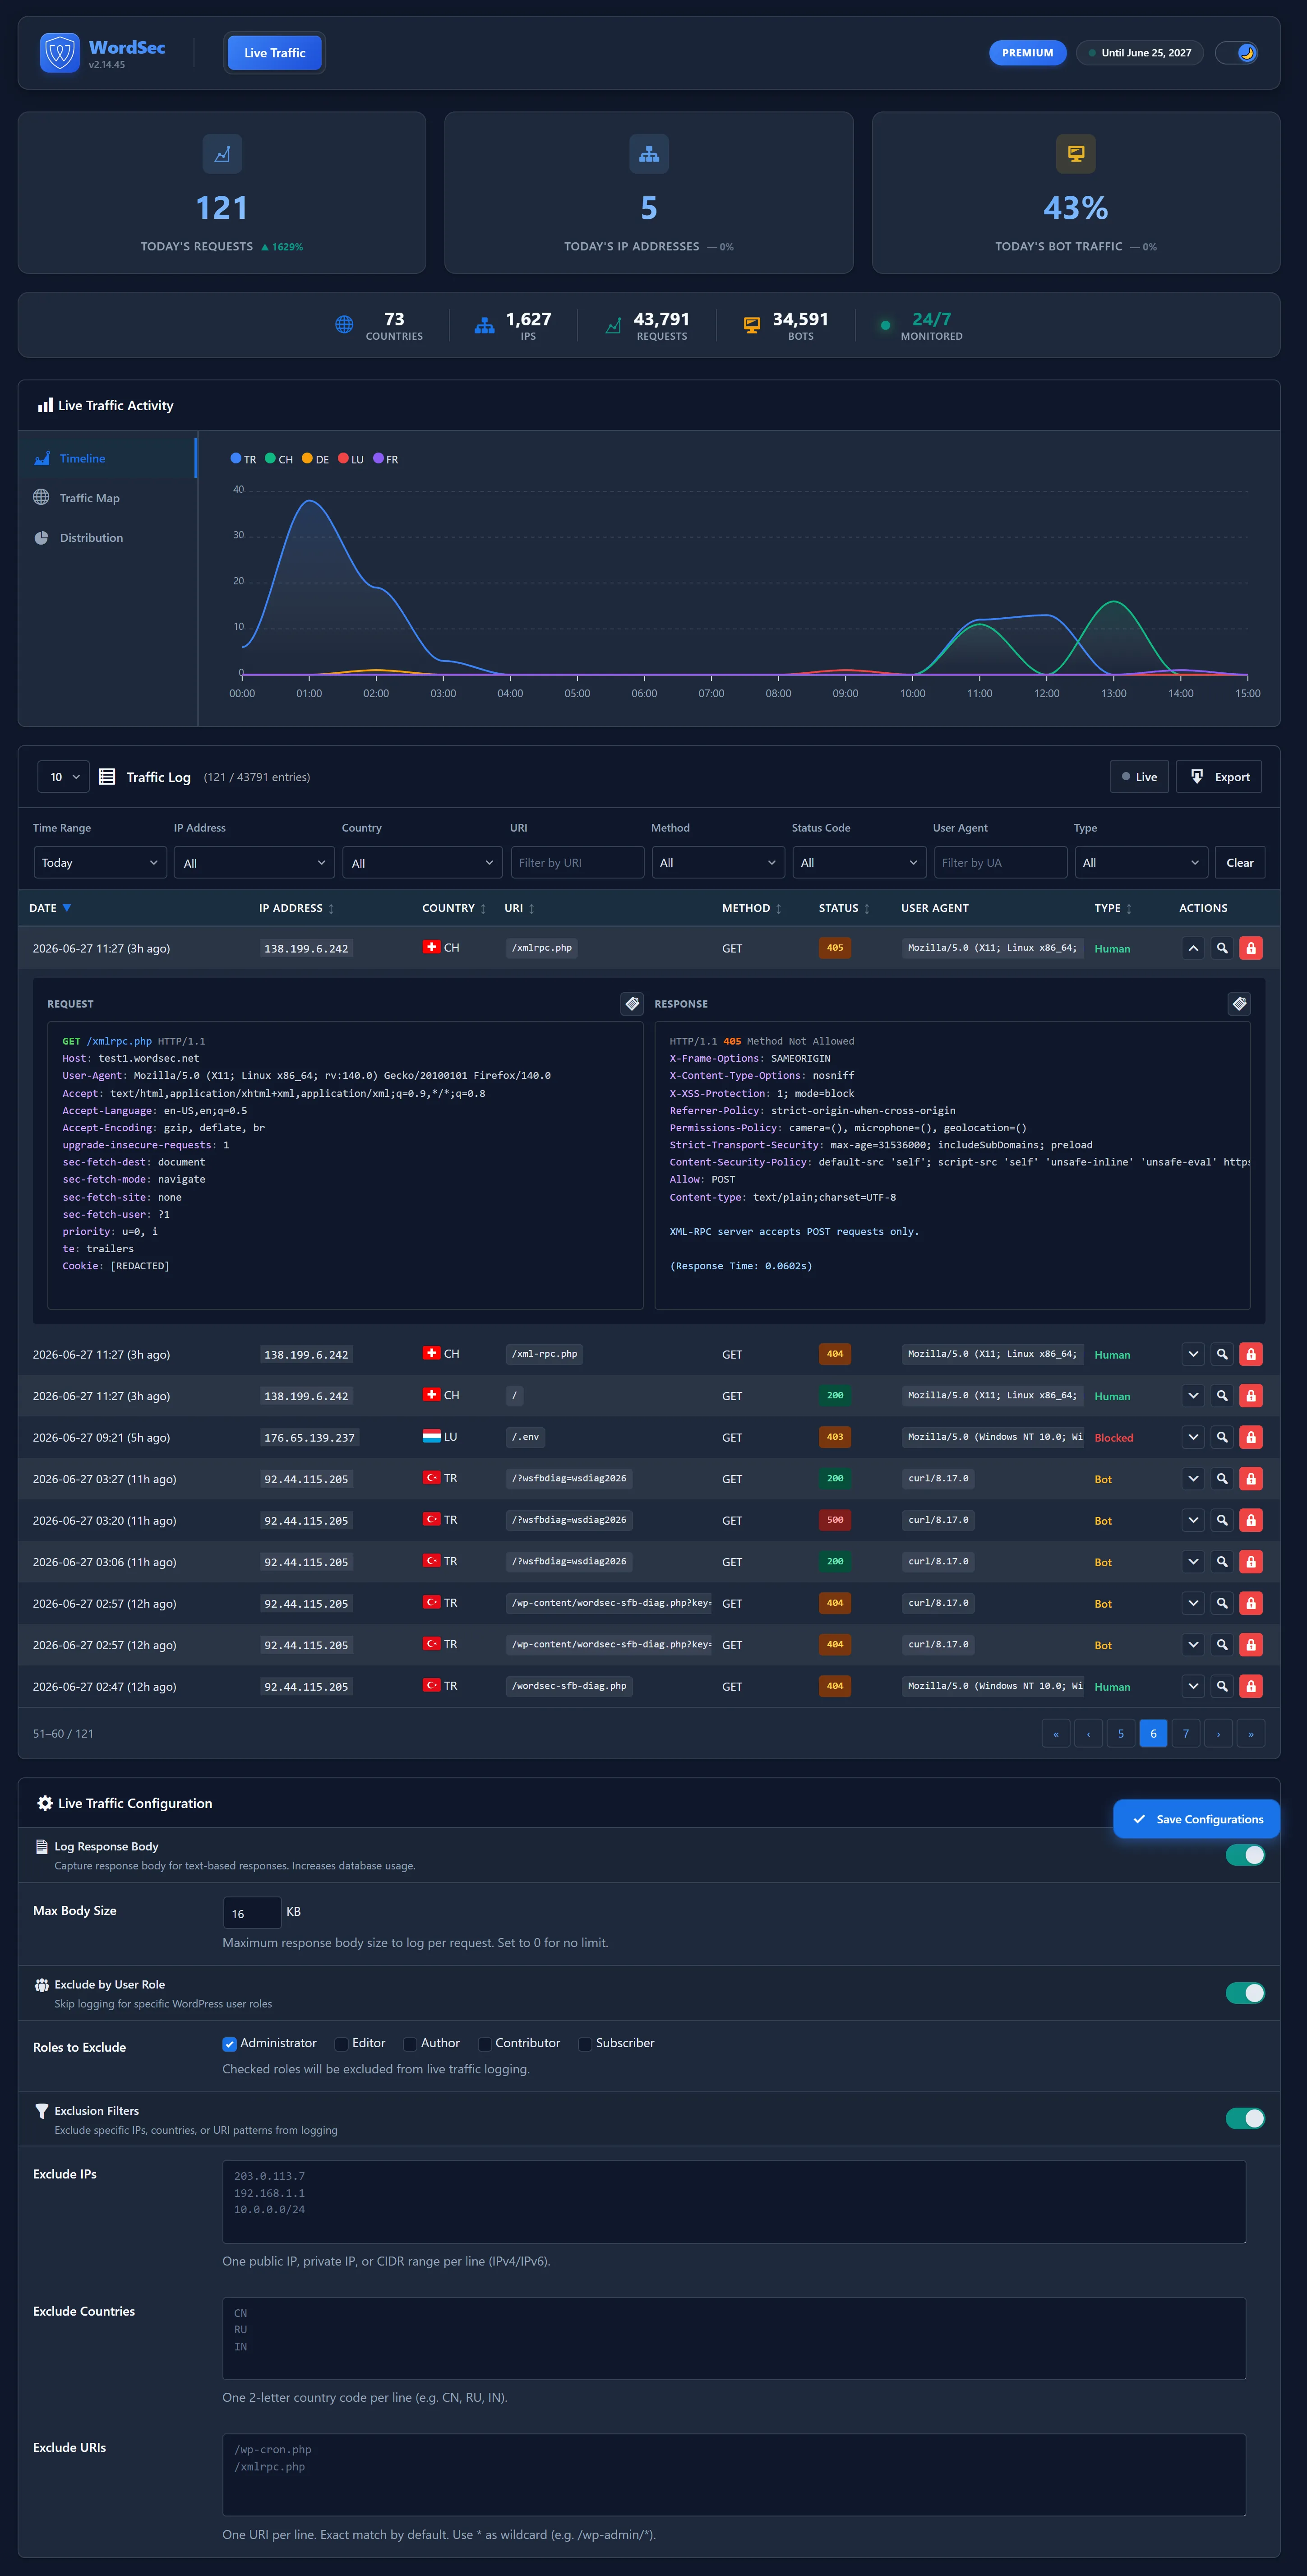Sort the log by IP ADDRESS column
Screen dimensions: 1307x2576
click(296, 908)
